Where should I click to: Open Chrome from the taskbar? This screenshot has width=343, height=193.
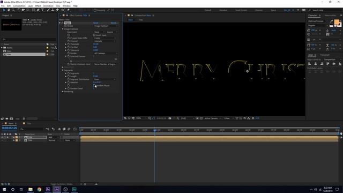tap(39, 189)
